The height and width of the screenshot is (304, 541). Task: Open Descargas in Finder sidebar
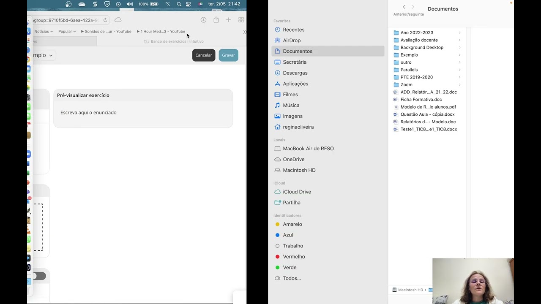click(328, 73)
